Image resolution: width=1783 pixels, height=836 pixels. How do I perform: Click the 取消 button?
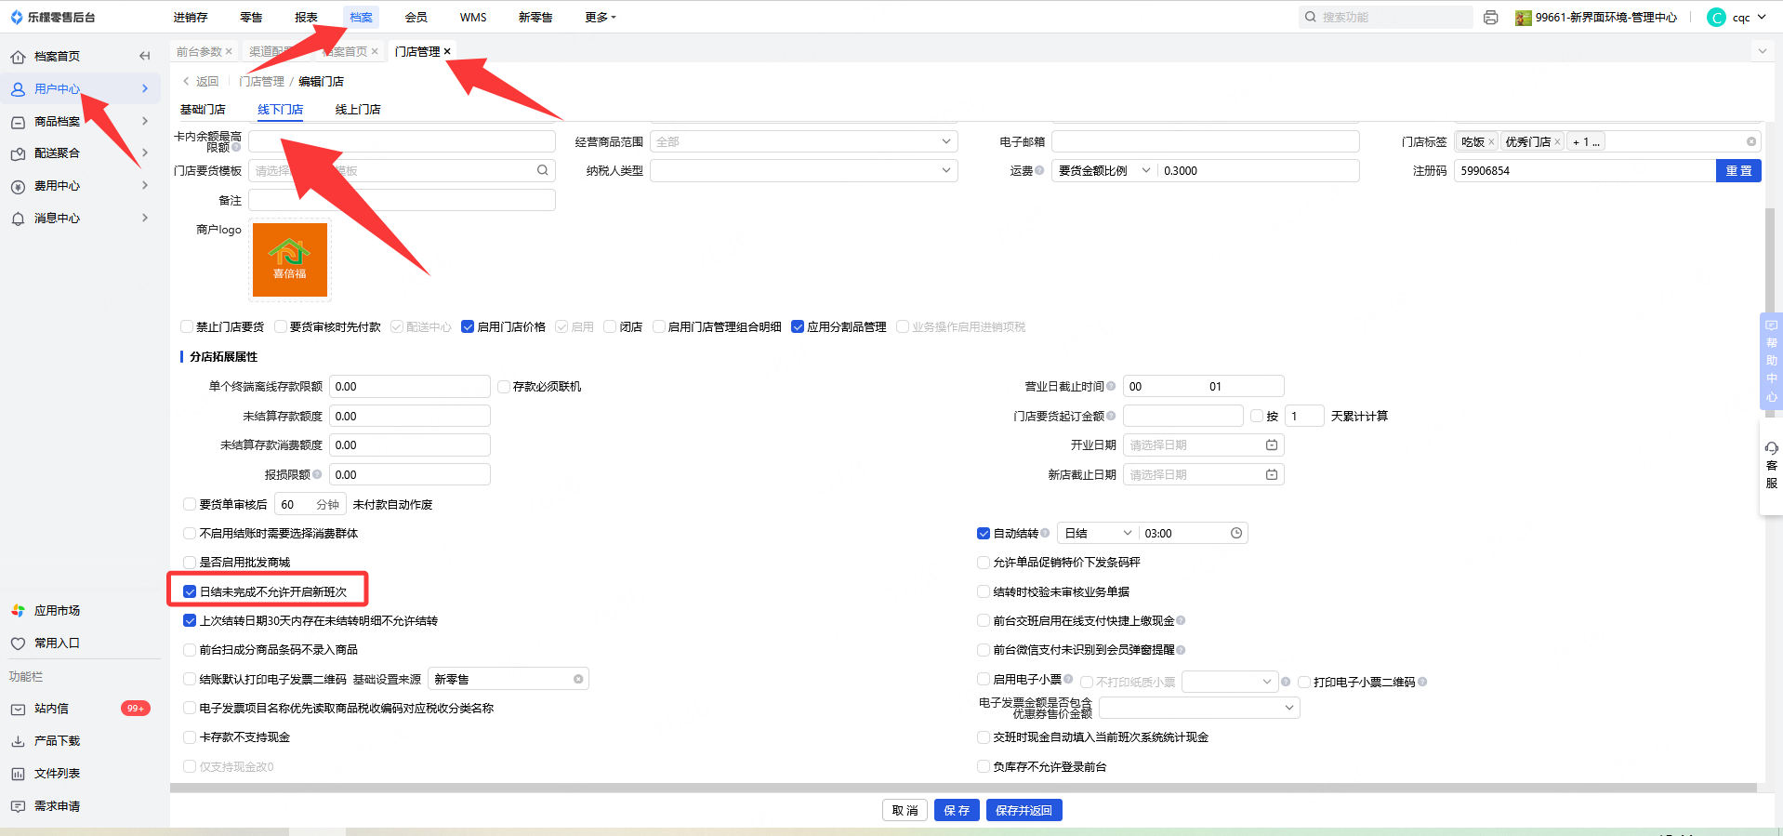tap(905, 811)
